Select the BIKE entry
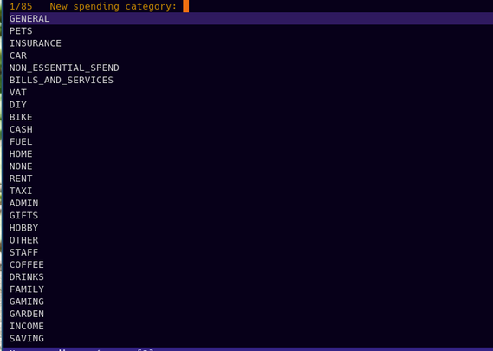 (21, 117)
